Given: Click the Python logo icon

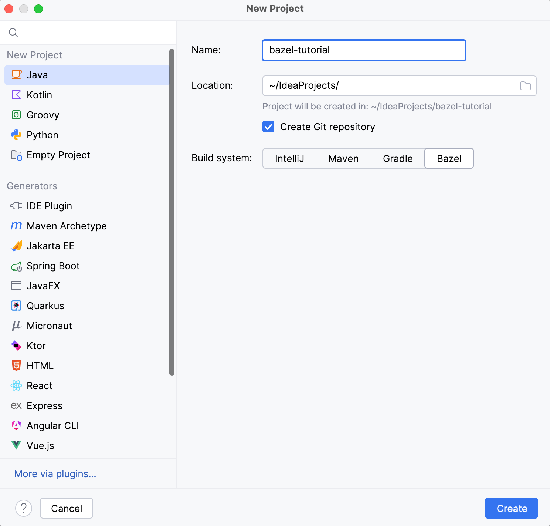Looking at the screenshot, I should tap(16, 135).
